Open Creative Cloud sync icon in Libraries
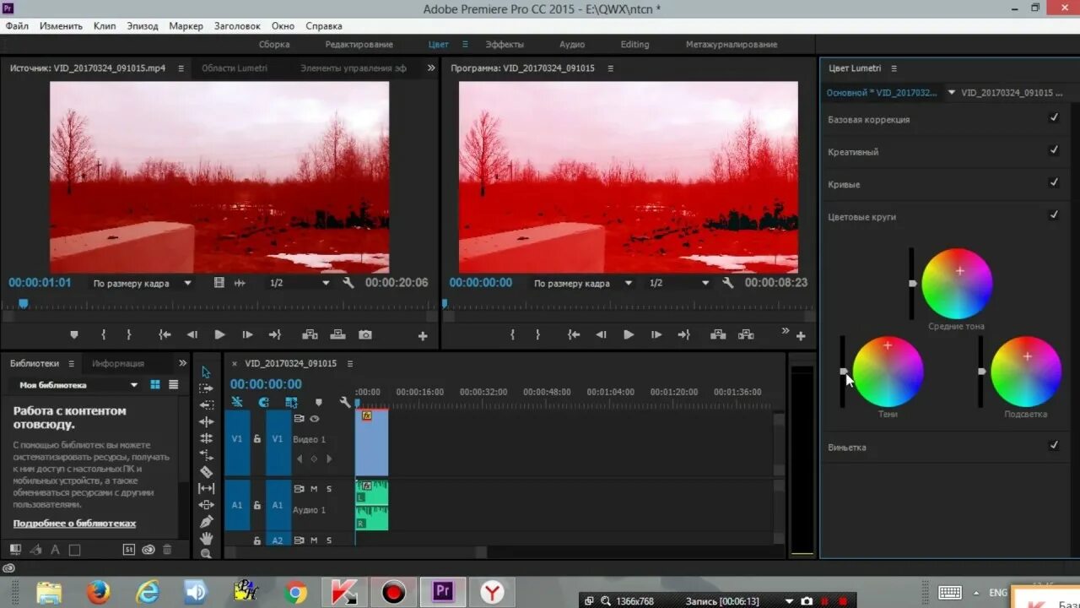The width and height of the screenshot is (1080, 608). (x=148, y=550)
